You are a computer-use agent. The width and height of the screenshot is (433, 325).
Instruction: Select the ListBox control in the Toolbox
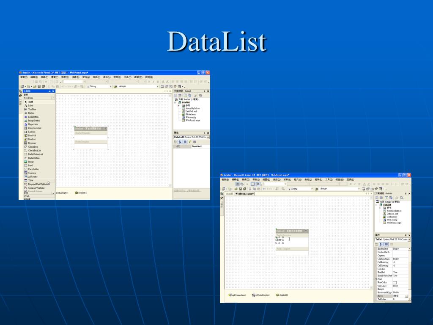pos(30,132)
